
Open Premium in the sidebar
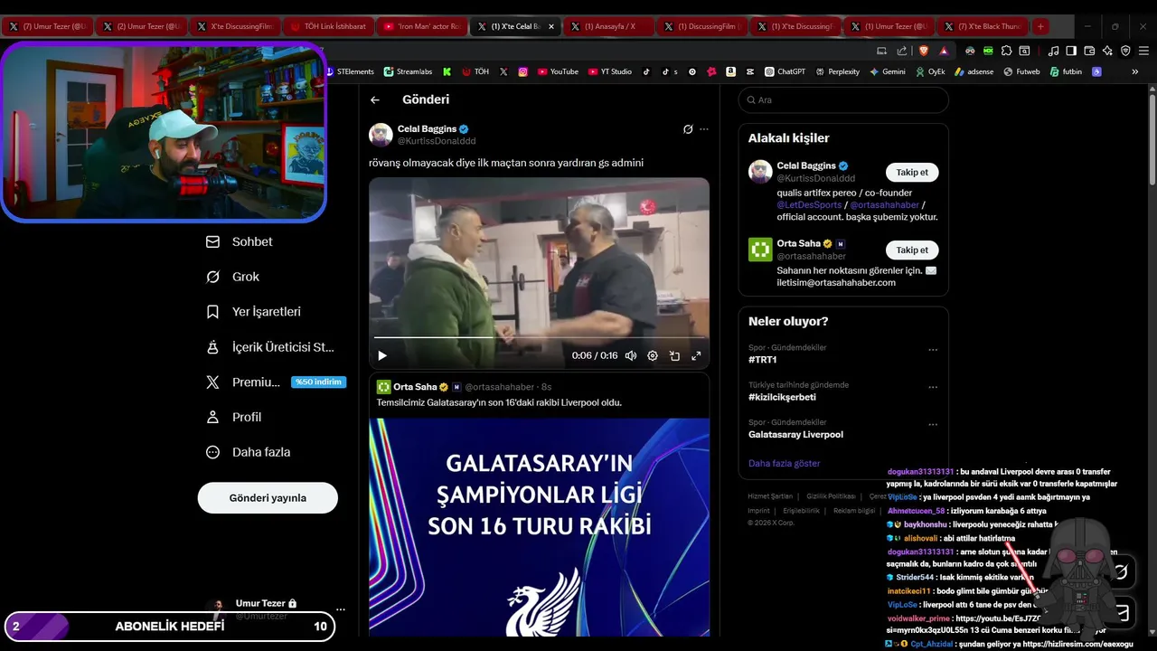276,382
